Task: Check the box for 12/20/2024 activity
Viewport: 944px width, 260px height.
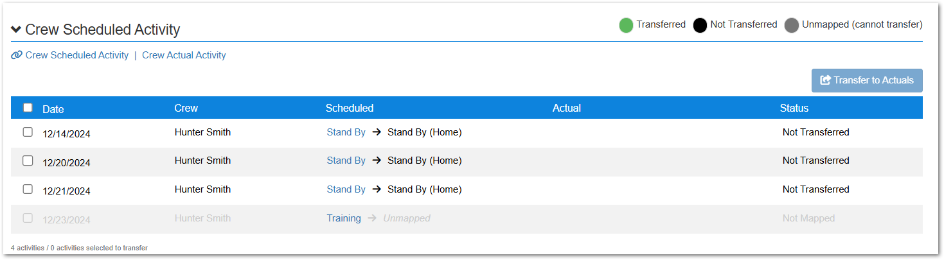Action: (28, 160)
